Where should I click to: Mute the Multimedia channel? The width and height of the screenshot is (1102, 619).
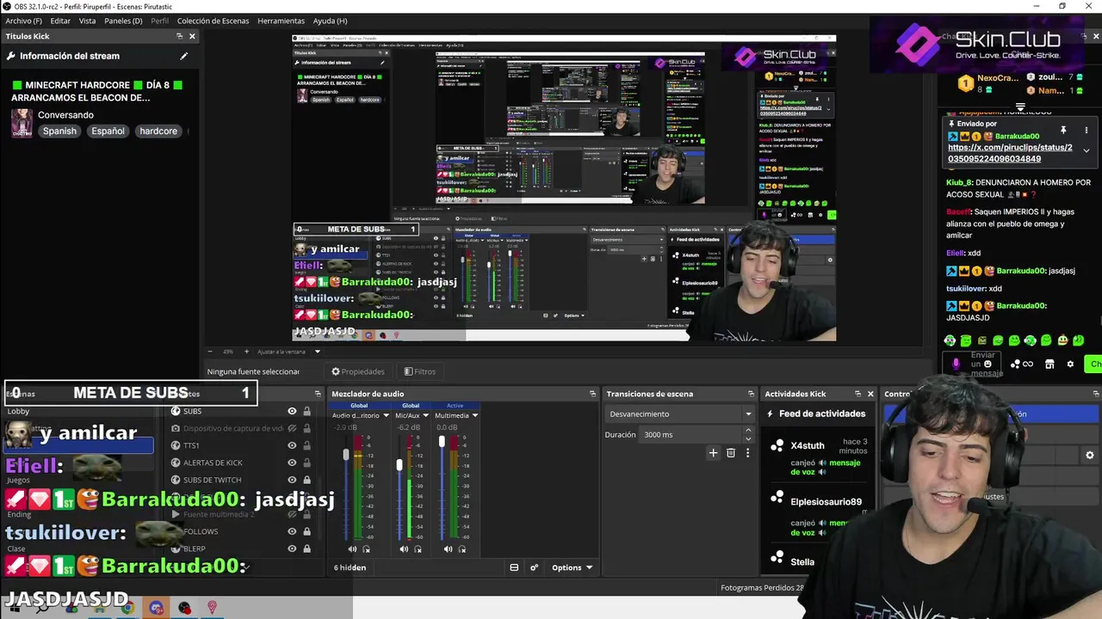pos(448,549)
